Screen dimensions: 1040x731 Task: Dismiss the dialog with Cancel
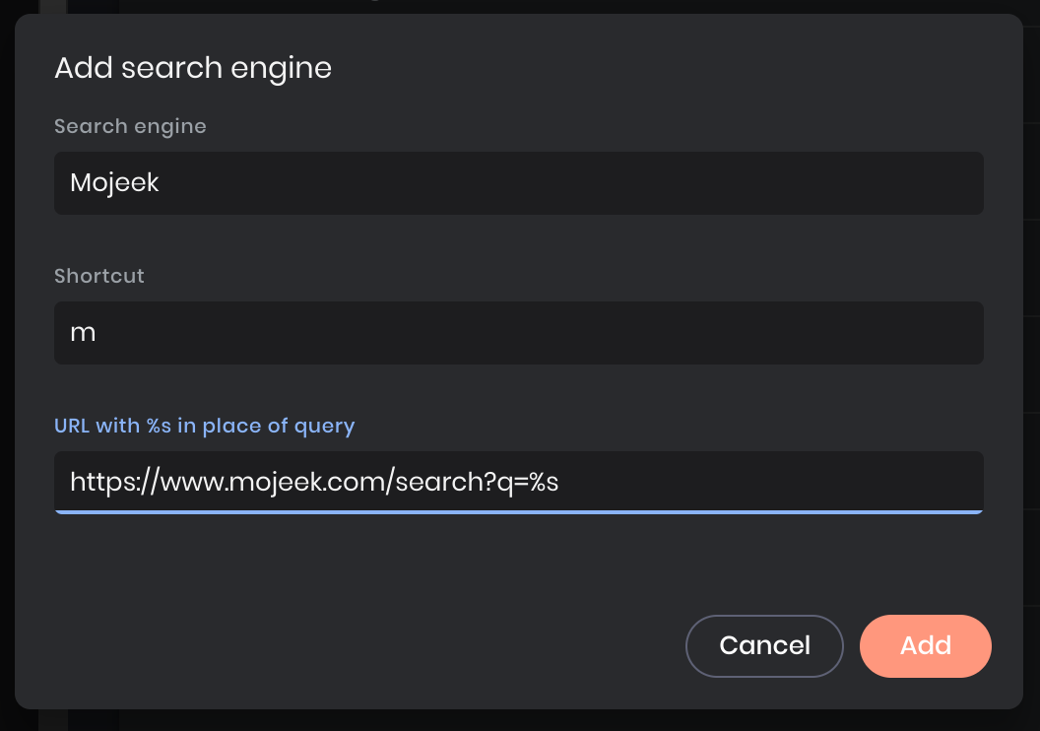click(764, 645)
